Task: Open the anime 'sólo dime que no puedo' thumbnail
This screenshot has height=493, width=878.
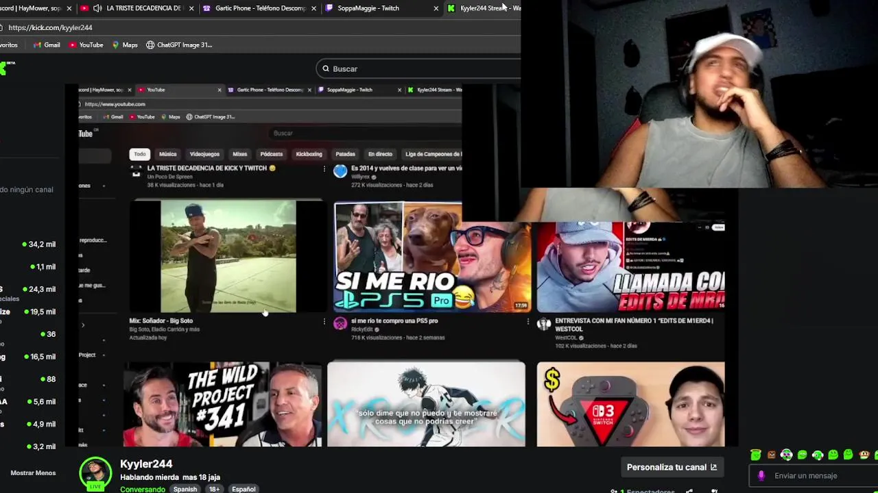Action: [426, 404]
